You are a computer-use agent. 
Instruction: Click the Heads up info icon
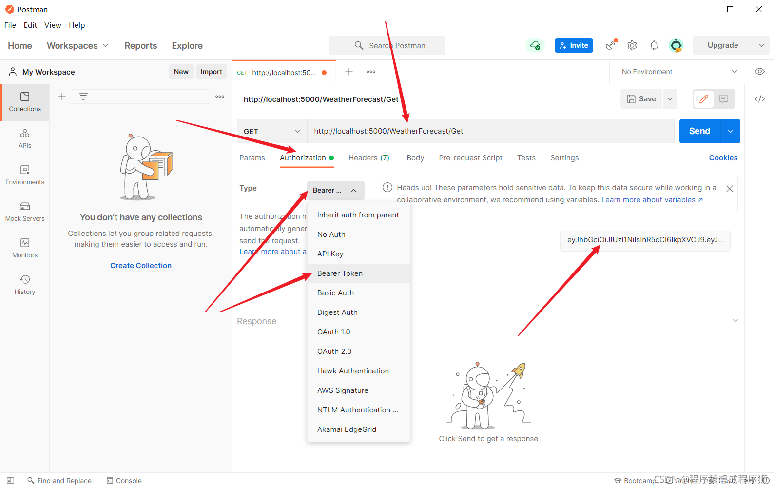click(387, 187)
